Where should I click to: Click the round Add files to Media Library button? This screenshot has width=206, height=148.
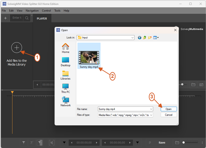click(x=16, y=48)
